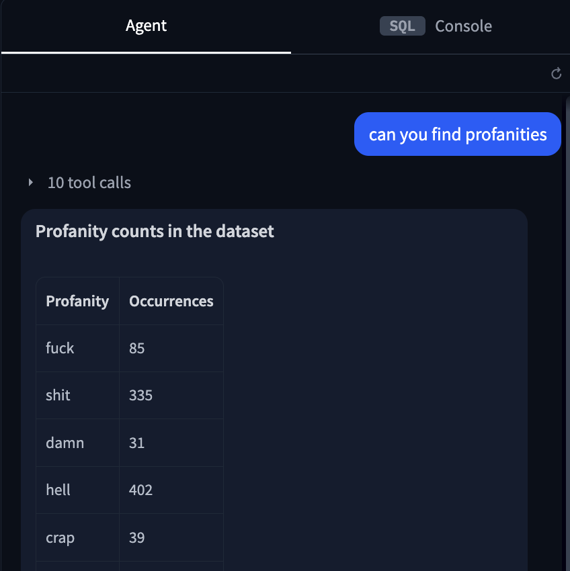Click the occurrence count 31
Image resolution: width=570 pixels, height=571 pixels.
[x=137, y=443]
